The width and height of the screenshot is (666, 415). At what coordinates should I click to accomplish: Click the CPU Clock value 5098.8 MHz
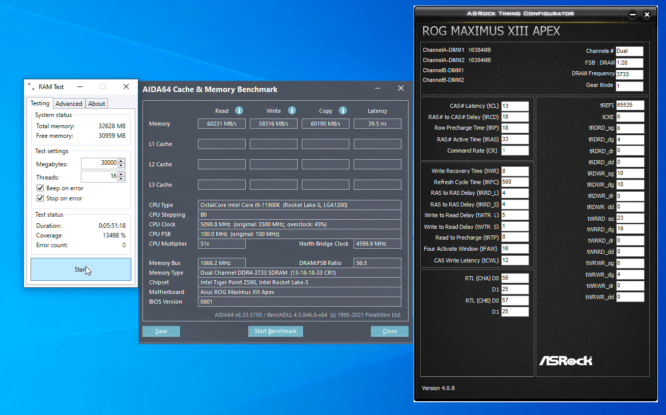click(x=300, y=224)
